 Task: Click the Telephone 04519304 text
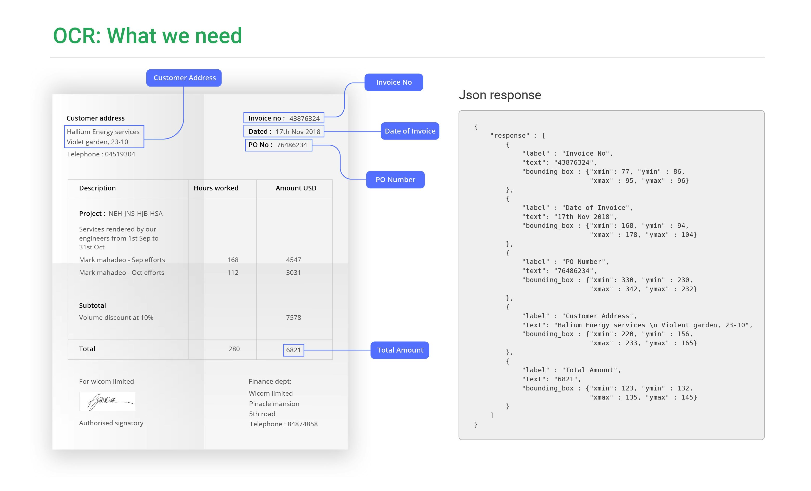point(101,154)
